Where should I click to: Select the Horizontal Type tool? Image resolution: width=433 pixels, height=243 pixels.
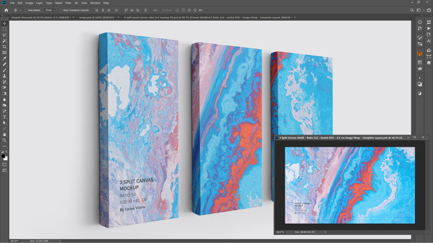point(4,117)
